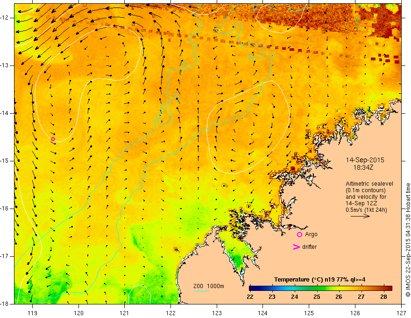Click the longitude label 127
This screenshot has width=411, height=318.
click(x=401, y=313)
